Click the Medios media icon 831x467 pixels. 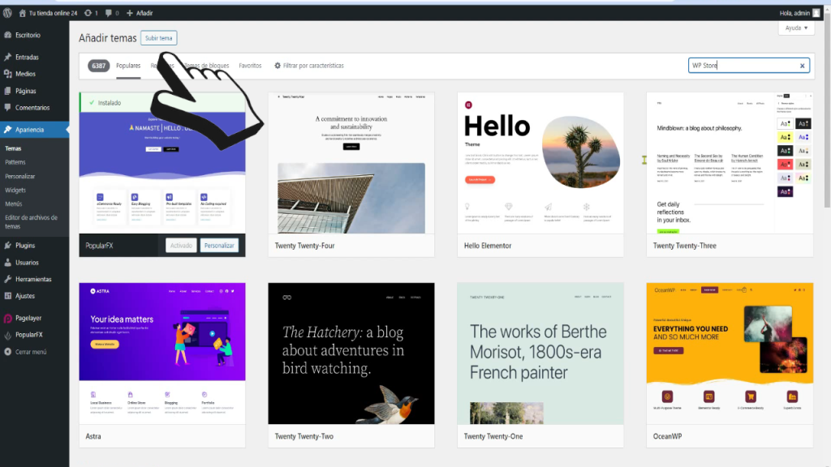tap(8, 74)
